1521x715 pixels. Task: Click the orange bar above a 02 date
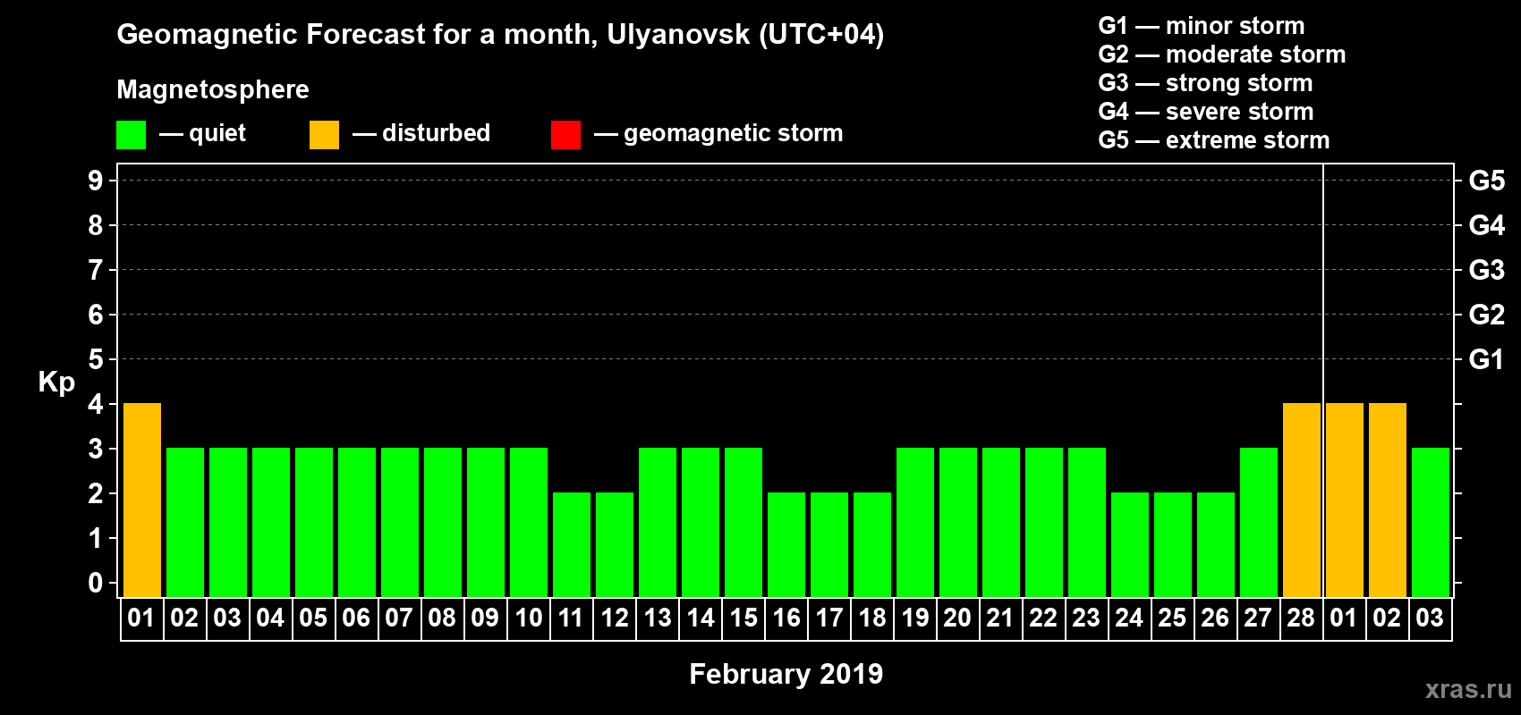click(x=1388, y=500)
